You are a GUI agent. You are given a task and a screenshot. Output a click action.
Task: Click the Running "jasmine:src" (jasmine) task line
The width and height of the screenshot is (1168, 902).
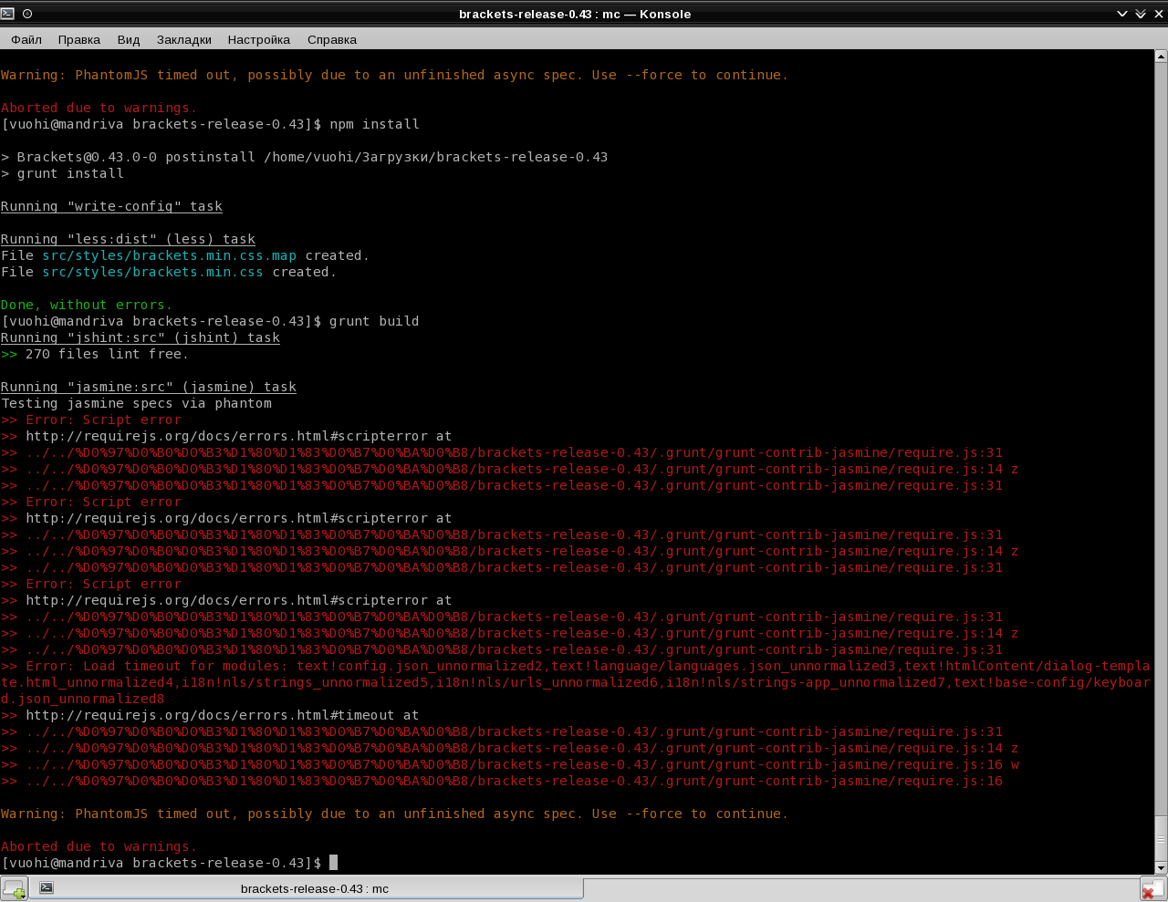pos(149,387)
